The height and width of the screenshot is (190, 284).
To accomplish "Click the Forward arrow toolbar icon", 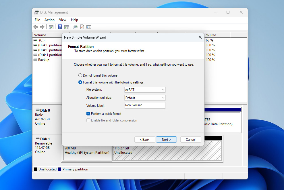I will 42,27.
